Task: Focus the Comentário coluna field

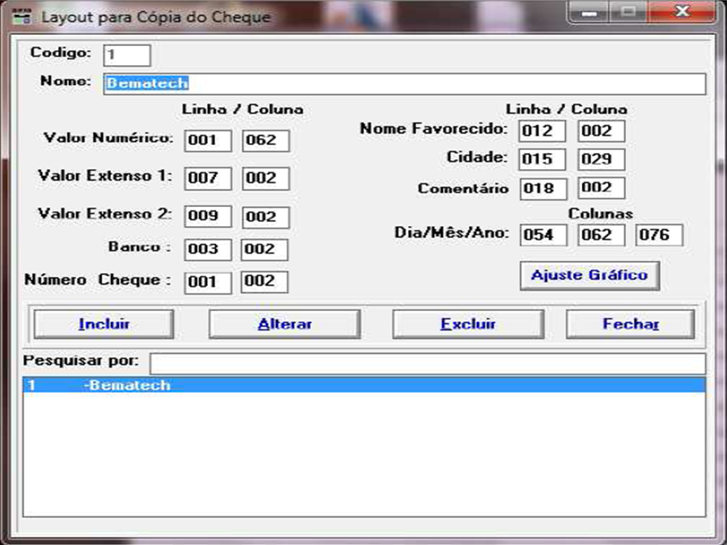Action: [x=602, y=188]
